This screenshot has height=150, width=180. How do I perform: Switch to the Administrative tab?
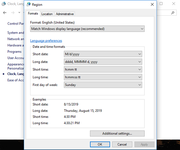[64, 14]
